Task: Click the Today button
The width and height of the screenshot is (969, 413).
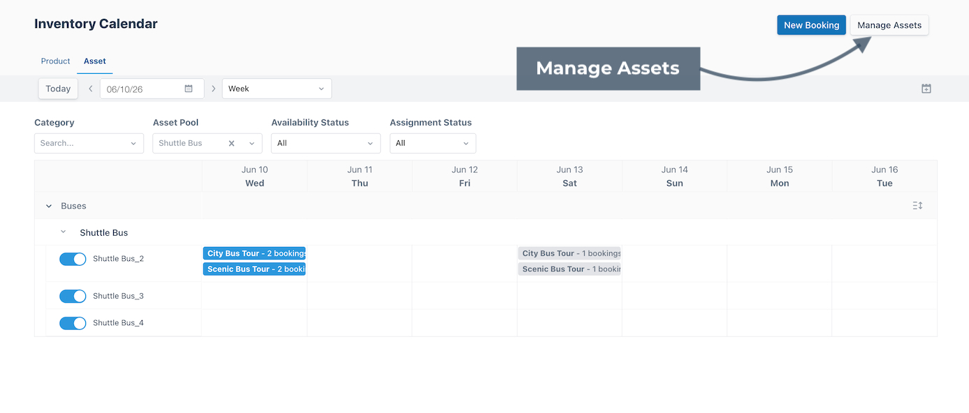Action: click(x=58, y=89)
